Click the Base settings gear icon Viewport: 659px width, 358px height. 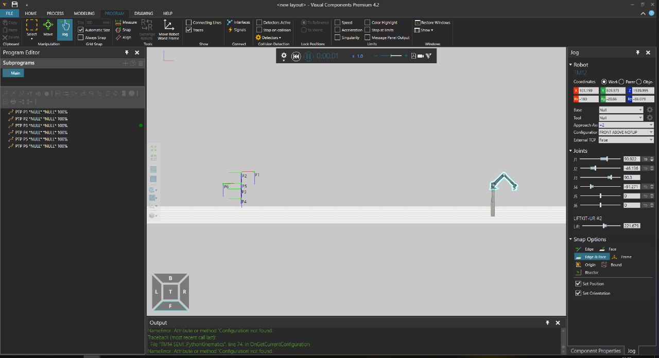coord(650,110)
